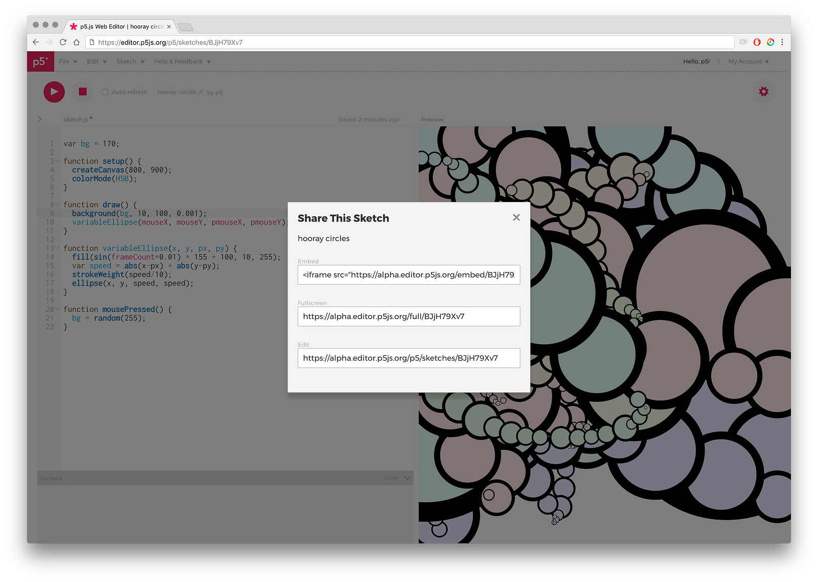Clear the console output
The width and height of the screenshot is (818, 582).
pyautogui.click(x=392, y=478)
